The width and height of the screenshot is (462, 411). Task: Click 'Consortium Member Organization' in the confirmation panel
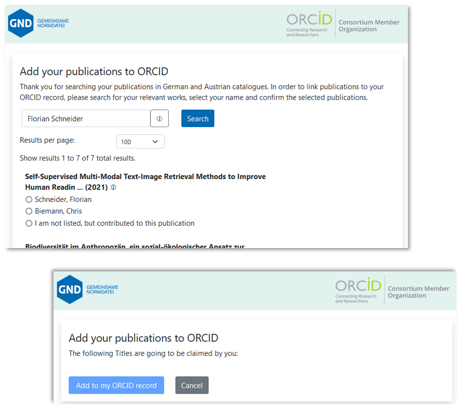coord(418,292)
